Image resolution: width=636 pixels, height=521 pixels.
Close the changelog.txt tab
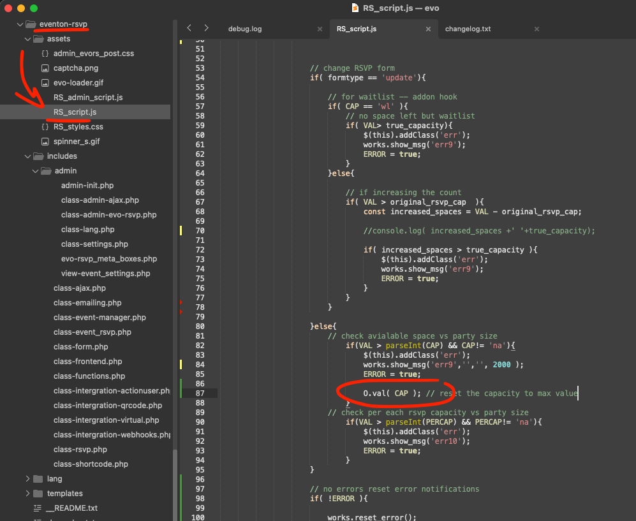pyautogui.click(x=536, y=29)
